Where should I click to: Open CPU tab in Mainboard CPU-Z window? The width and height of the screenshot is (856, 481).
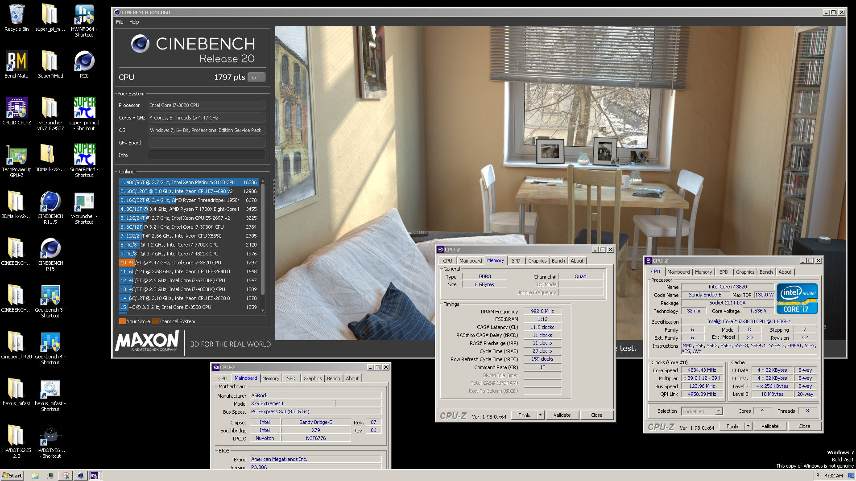223,378
